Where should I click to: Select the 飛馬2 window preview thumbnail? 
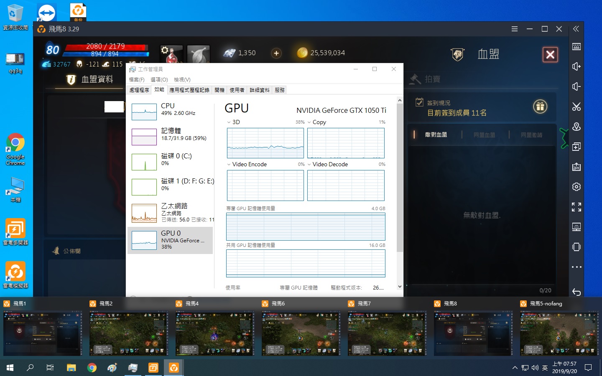pos(129,333)
